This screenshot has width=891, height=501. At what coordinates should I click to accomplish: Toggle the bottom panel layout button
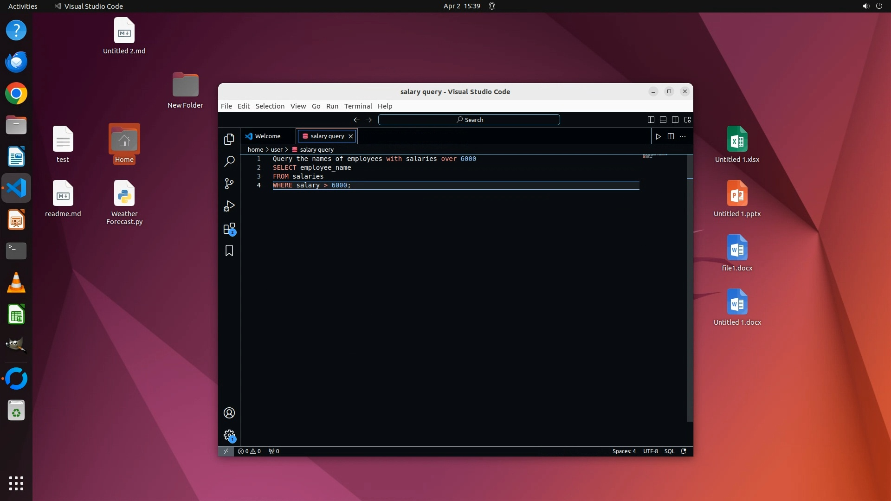tap(663, 120)
